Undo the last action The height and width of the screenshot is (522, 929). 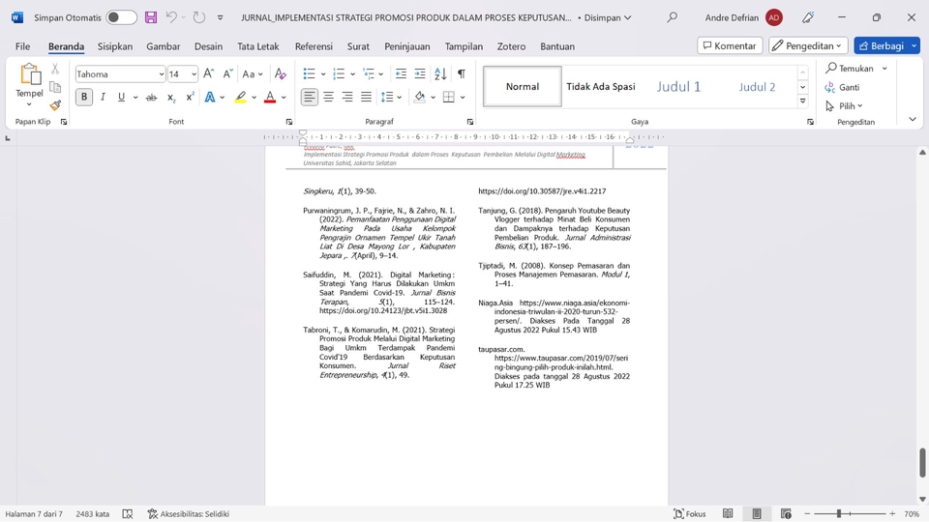(x=170, y=17)
